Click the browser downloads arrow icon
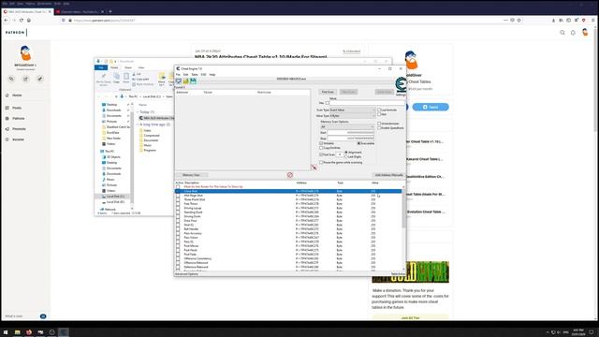This screenshot has width=599, height=337. (553, 21)
